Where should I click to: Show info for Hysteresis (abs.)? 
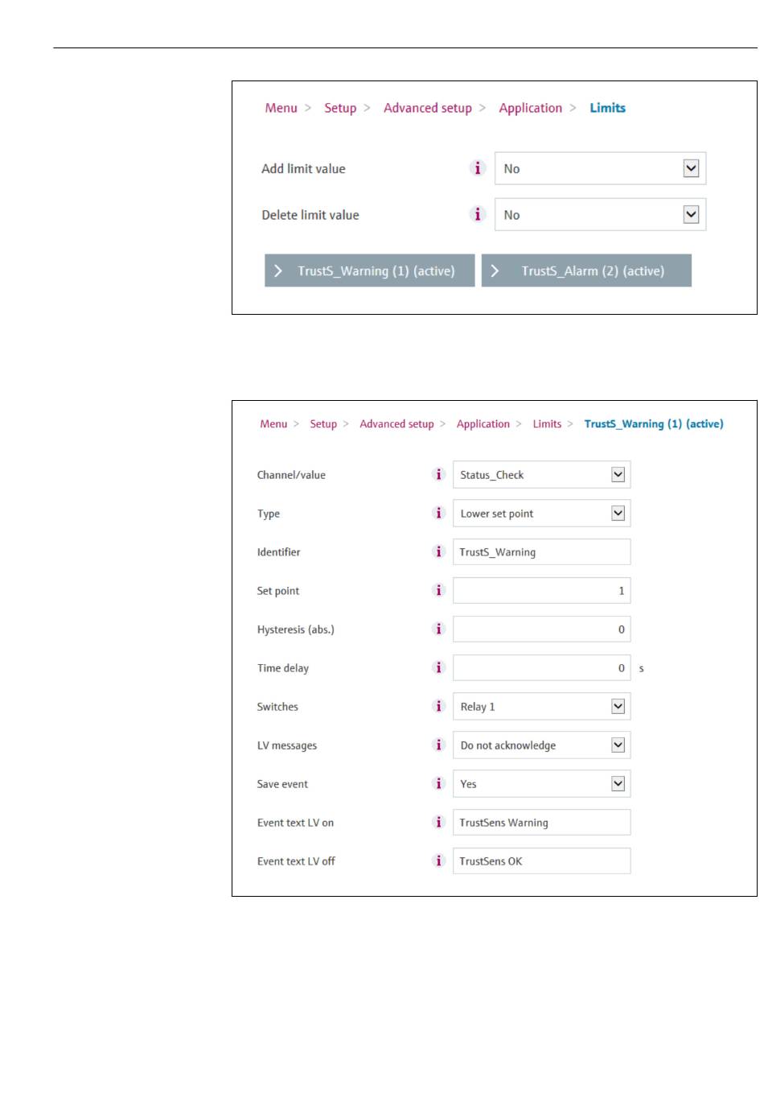(438, 629)
